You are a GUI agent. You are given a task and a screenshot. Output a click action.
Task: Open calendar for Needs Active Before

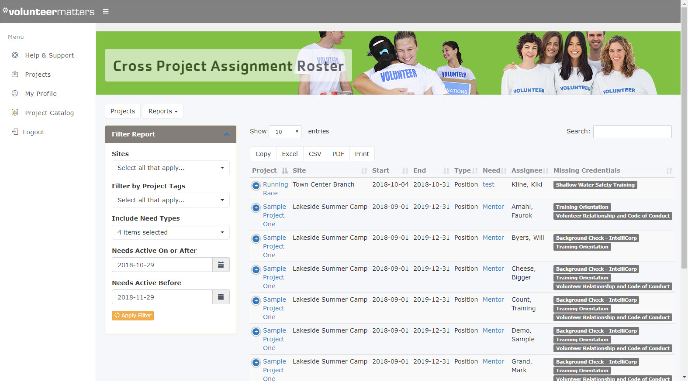point(221,297)
